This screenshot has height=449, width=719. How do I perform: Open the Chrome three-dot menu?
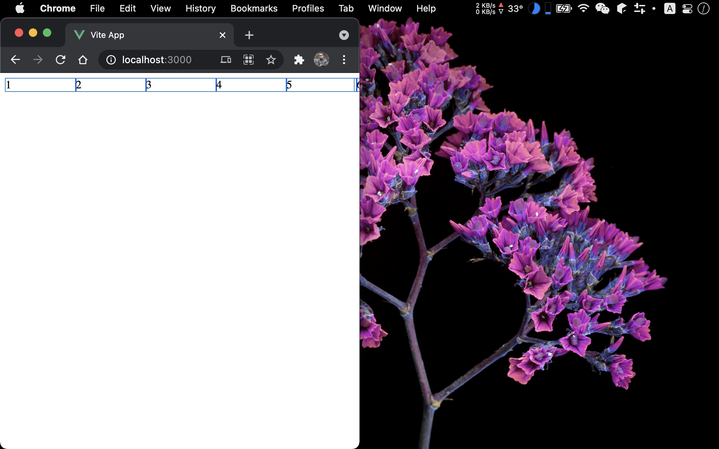tap(344, 60)
